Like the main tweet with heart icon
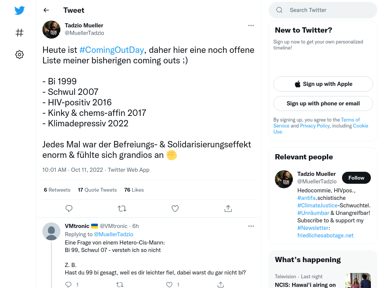Screen dimensions: 384x288 (x=175, y=208)
